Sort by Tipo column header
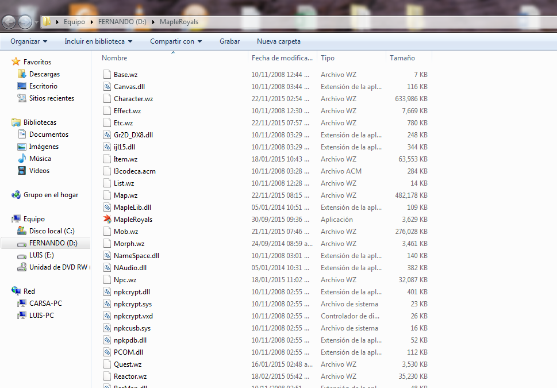 pyautogui.click(x=351, y=57)
